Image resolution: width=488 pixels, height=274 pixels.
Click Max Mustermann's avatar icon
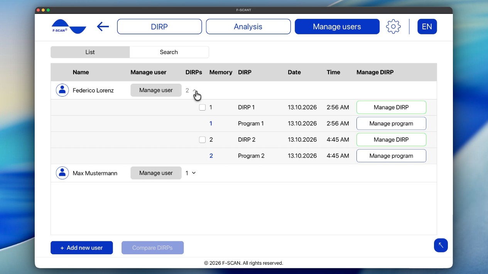point(62,173)
